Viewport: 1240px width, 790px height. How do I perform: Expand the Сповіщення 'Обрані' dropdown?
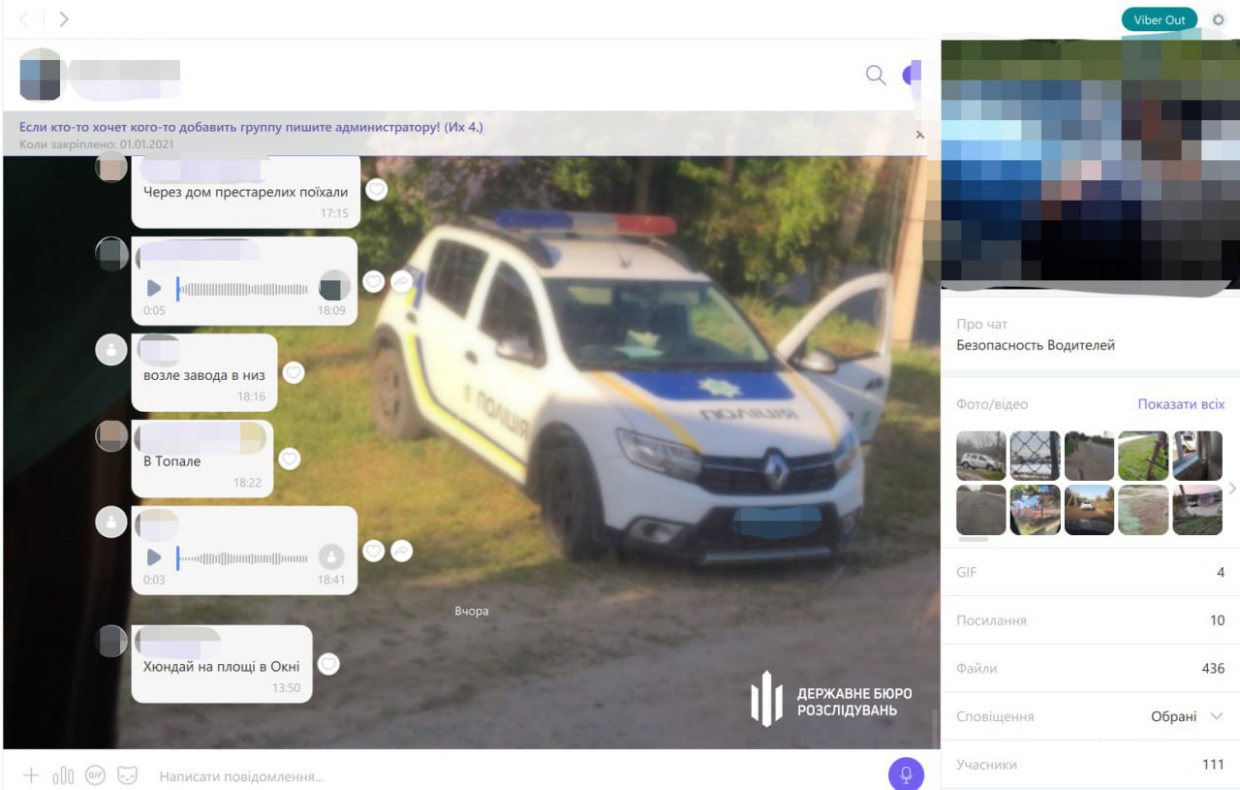tap(1217, 716)
